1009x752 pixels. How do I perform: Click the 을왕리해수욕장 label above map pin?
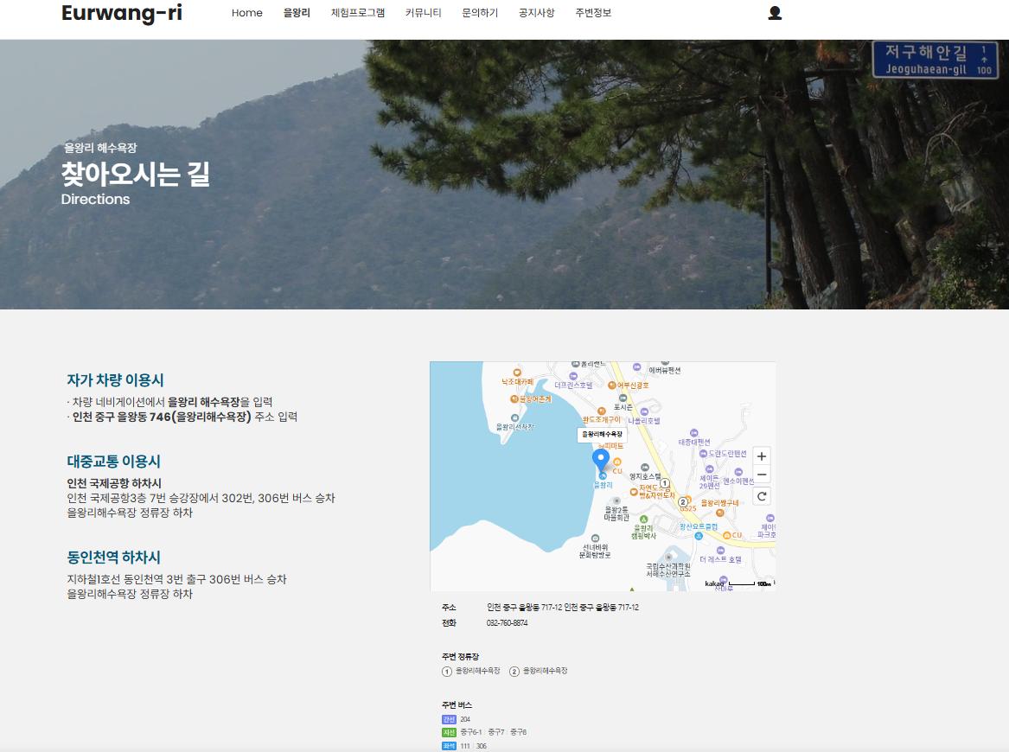coord(602,434)
